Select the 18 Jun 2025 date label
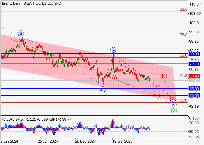 pos(123,141)
